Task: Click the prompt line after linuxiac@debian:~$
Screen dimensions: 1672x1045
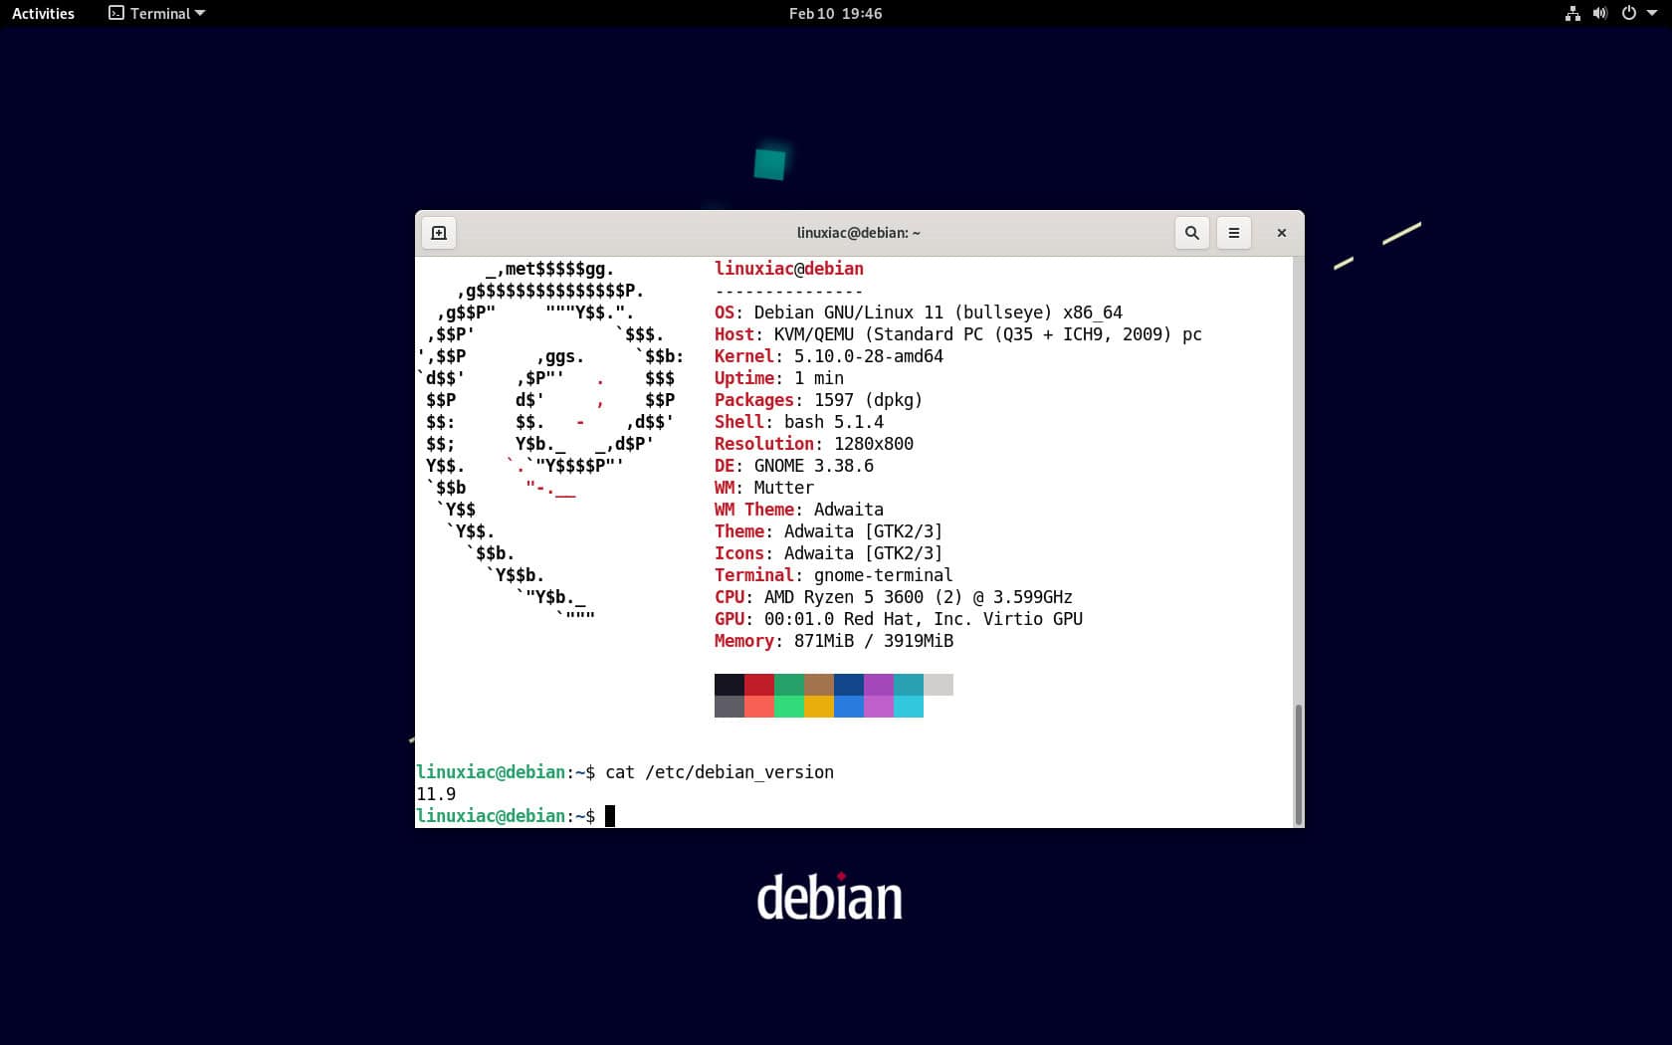Action: (611, 815)
